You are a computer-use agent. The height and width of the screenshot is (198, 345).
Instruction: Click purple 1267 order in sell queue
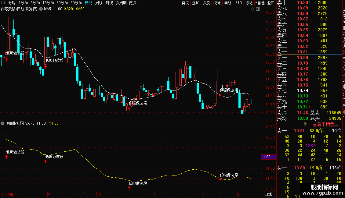point(310,146)
